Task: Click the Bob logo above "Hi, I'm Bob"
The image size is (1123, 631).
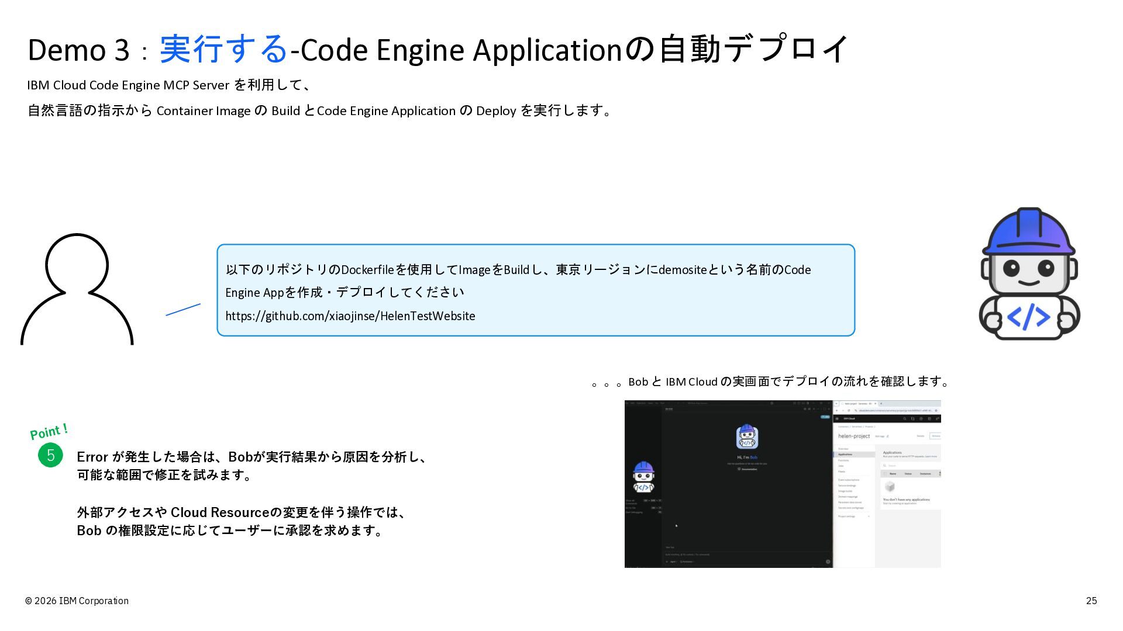Action: (x=747, y=437)
